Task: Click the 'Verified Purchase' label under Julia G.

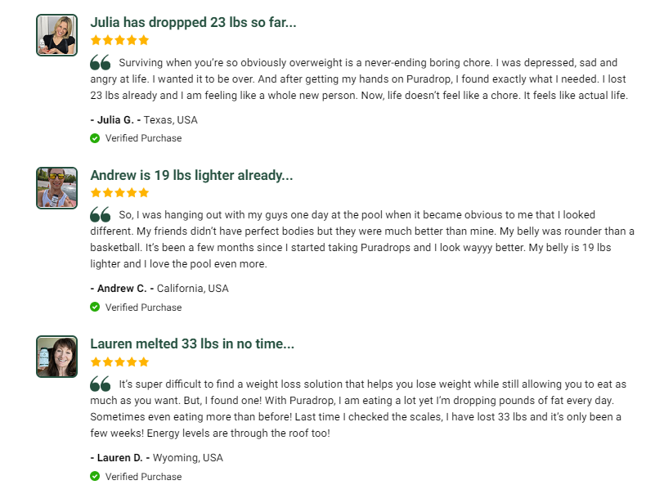Action: [143, 138]
